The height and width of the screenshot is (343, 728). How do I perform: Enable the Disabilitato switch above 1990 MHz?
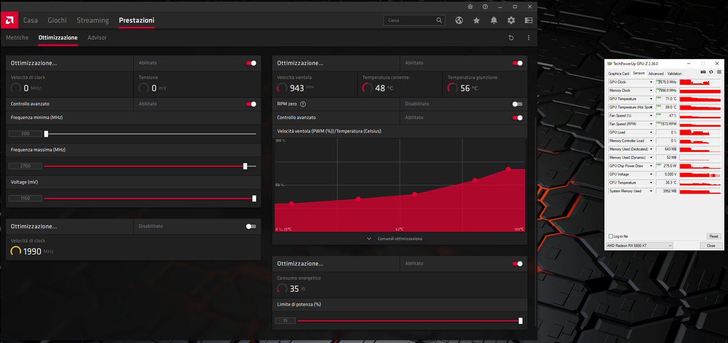click(251, 226)
